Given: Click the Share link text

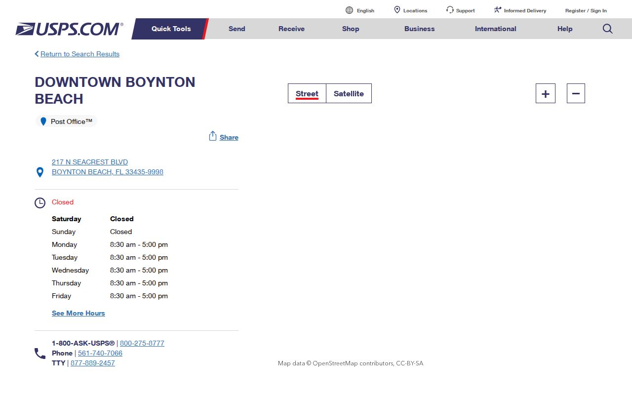Looking at the screenshot, I should click(229, 137).
